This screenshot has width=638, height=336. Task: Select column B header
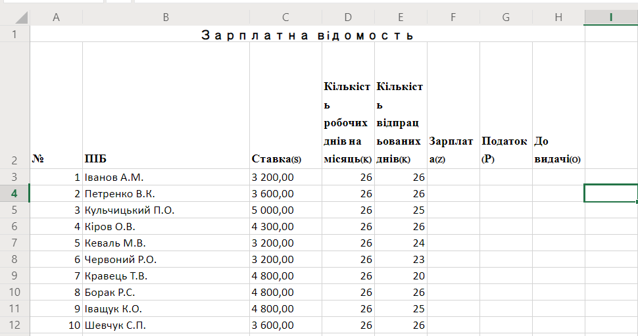coord(166,18)
